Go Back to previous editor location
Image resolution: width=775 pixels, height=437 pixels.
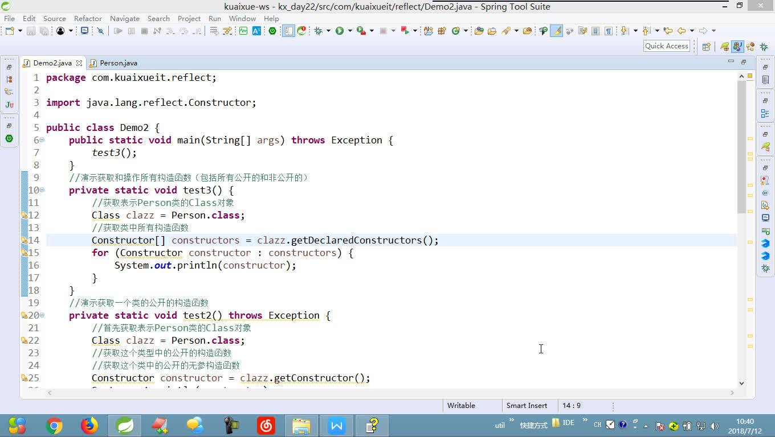pos(681,31)
